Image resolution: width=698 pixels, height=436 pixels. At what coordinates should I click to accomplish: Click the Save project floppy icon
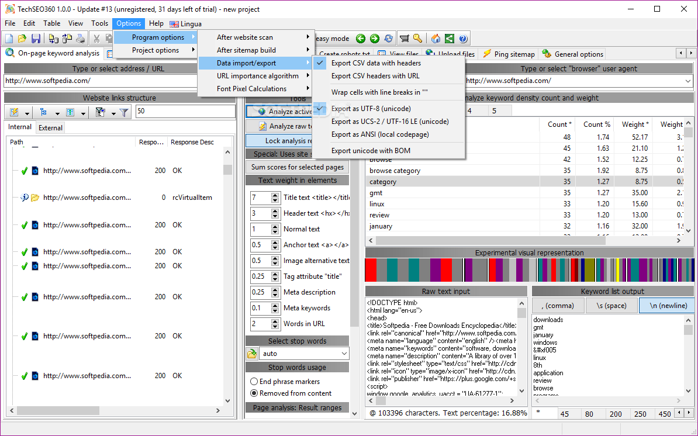coord(36,39)
